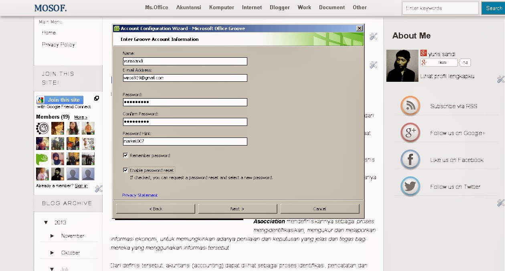
Task: Click the Google logo on Join this site button
Action: [40, 99]
